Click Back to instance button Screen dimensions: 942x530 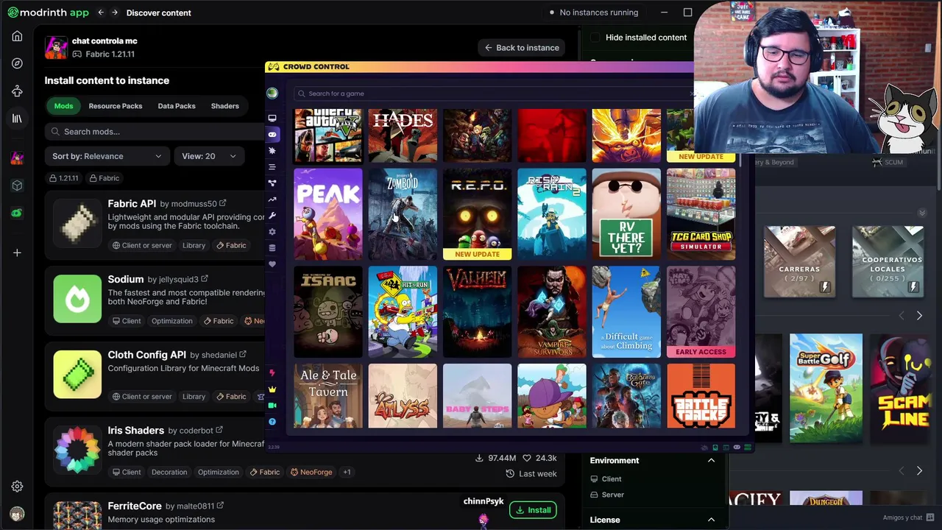pyautogui.click(x=521, y=48)
